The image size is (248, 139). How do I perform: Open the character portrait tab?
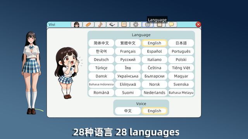click(77, 24)
